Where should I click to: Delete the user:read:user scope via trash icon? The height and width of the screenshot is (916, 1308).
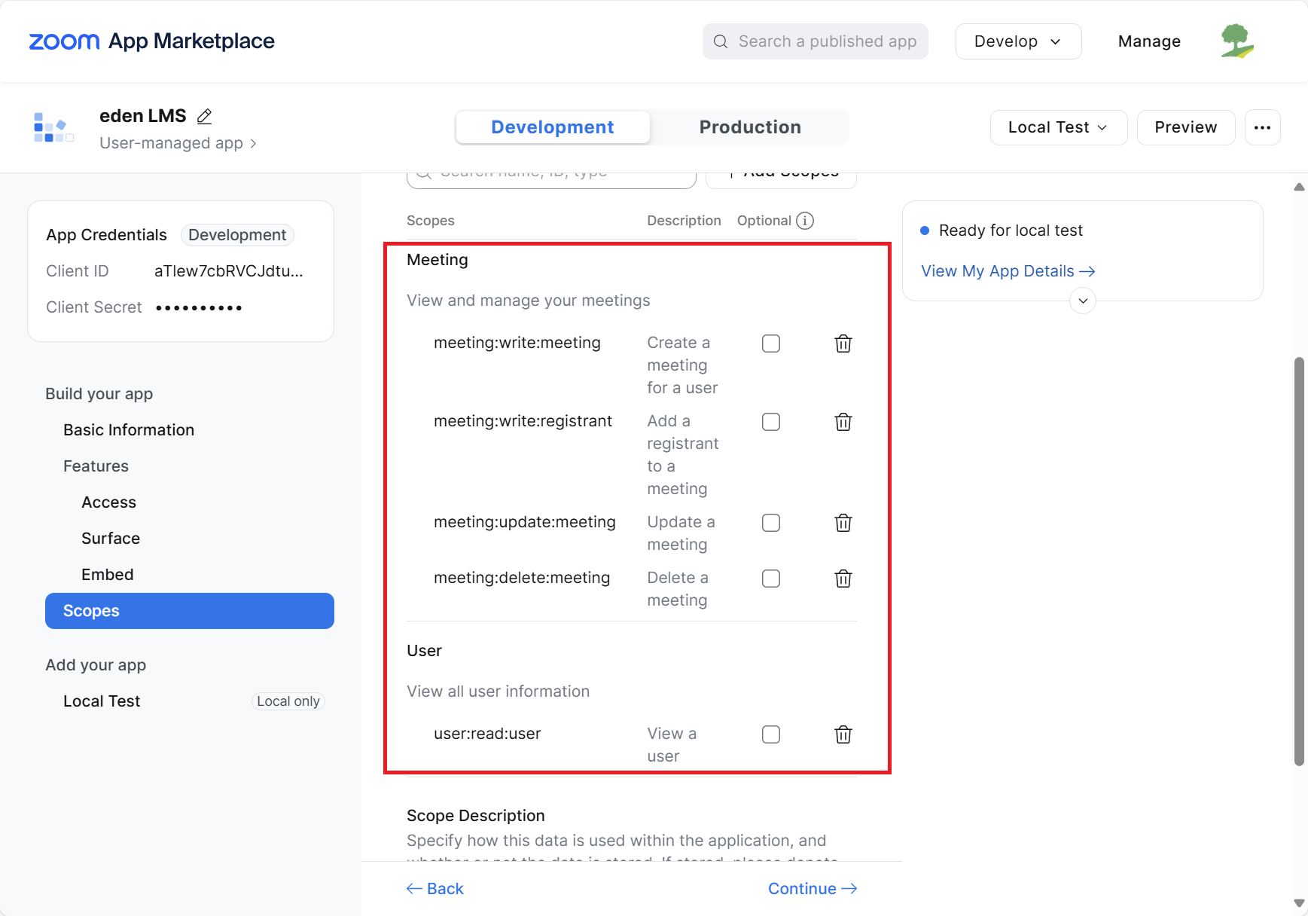(843, 734)
